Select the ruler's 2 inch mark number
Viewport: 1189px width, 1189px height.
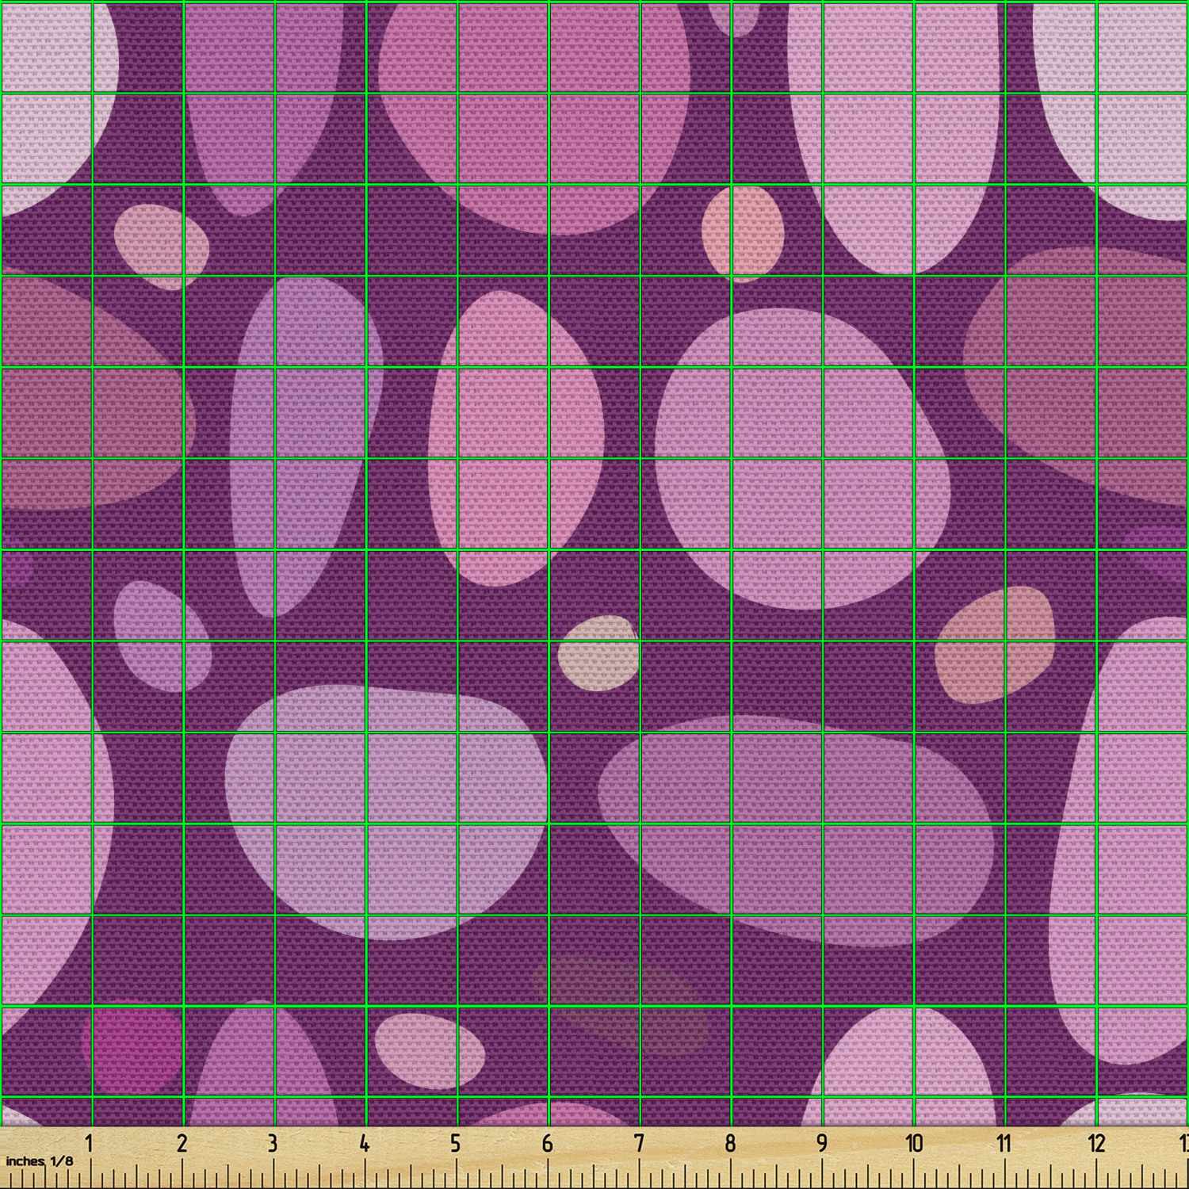click(x=182, y=1144)
